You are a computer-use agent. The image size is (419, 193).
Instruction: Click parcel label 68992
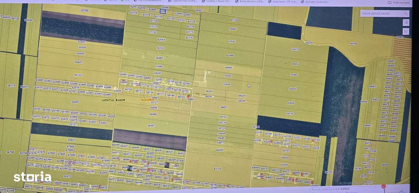pyautogui.click(x=367, y=125)
